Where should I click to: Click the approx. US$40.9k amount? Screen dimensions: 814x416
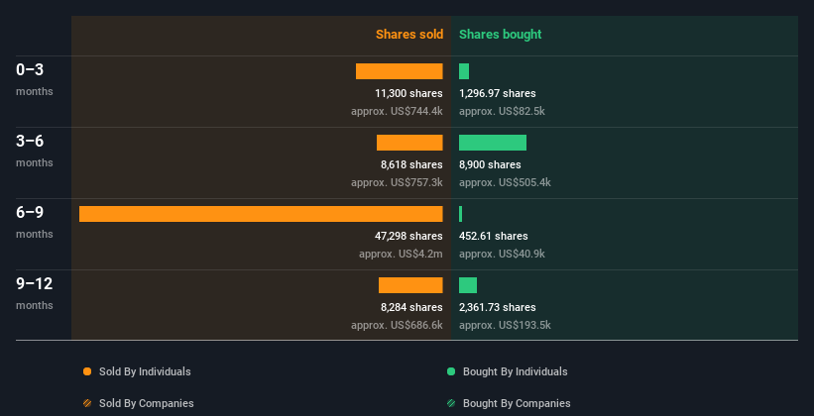coord(502,255)
